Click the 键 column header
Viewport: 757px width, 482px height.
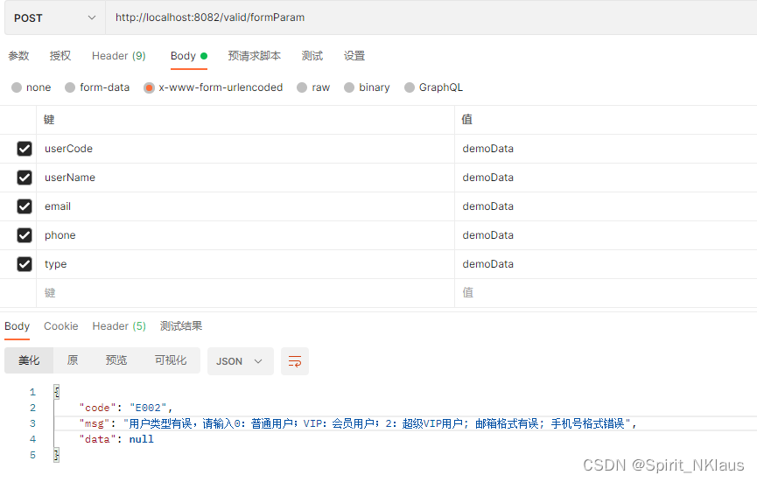[49, 120]
